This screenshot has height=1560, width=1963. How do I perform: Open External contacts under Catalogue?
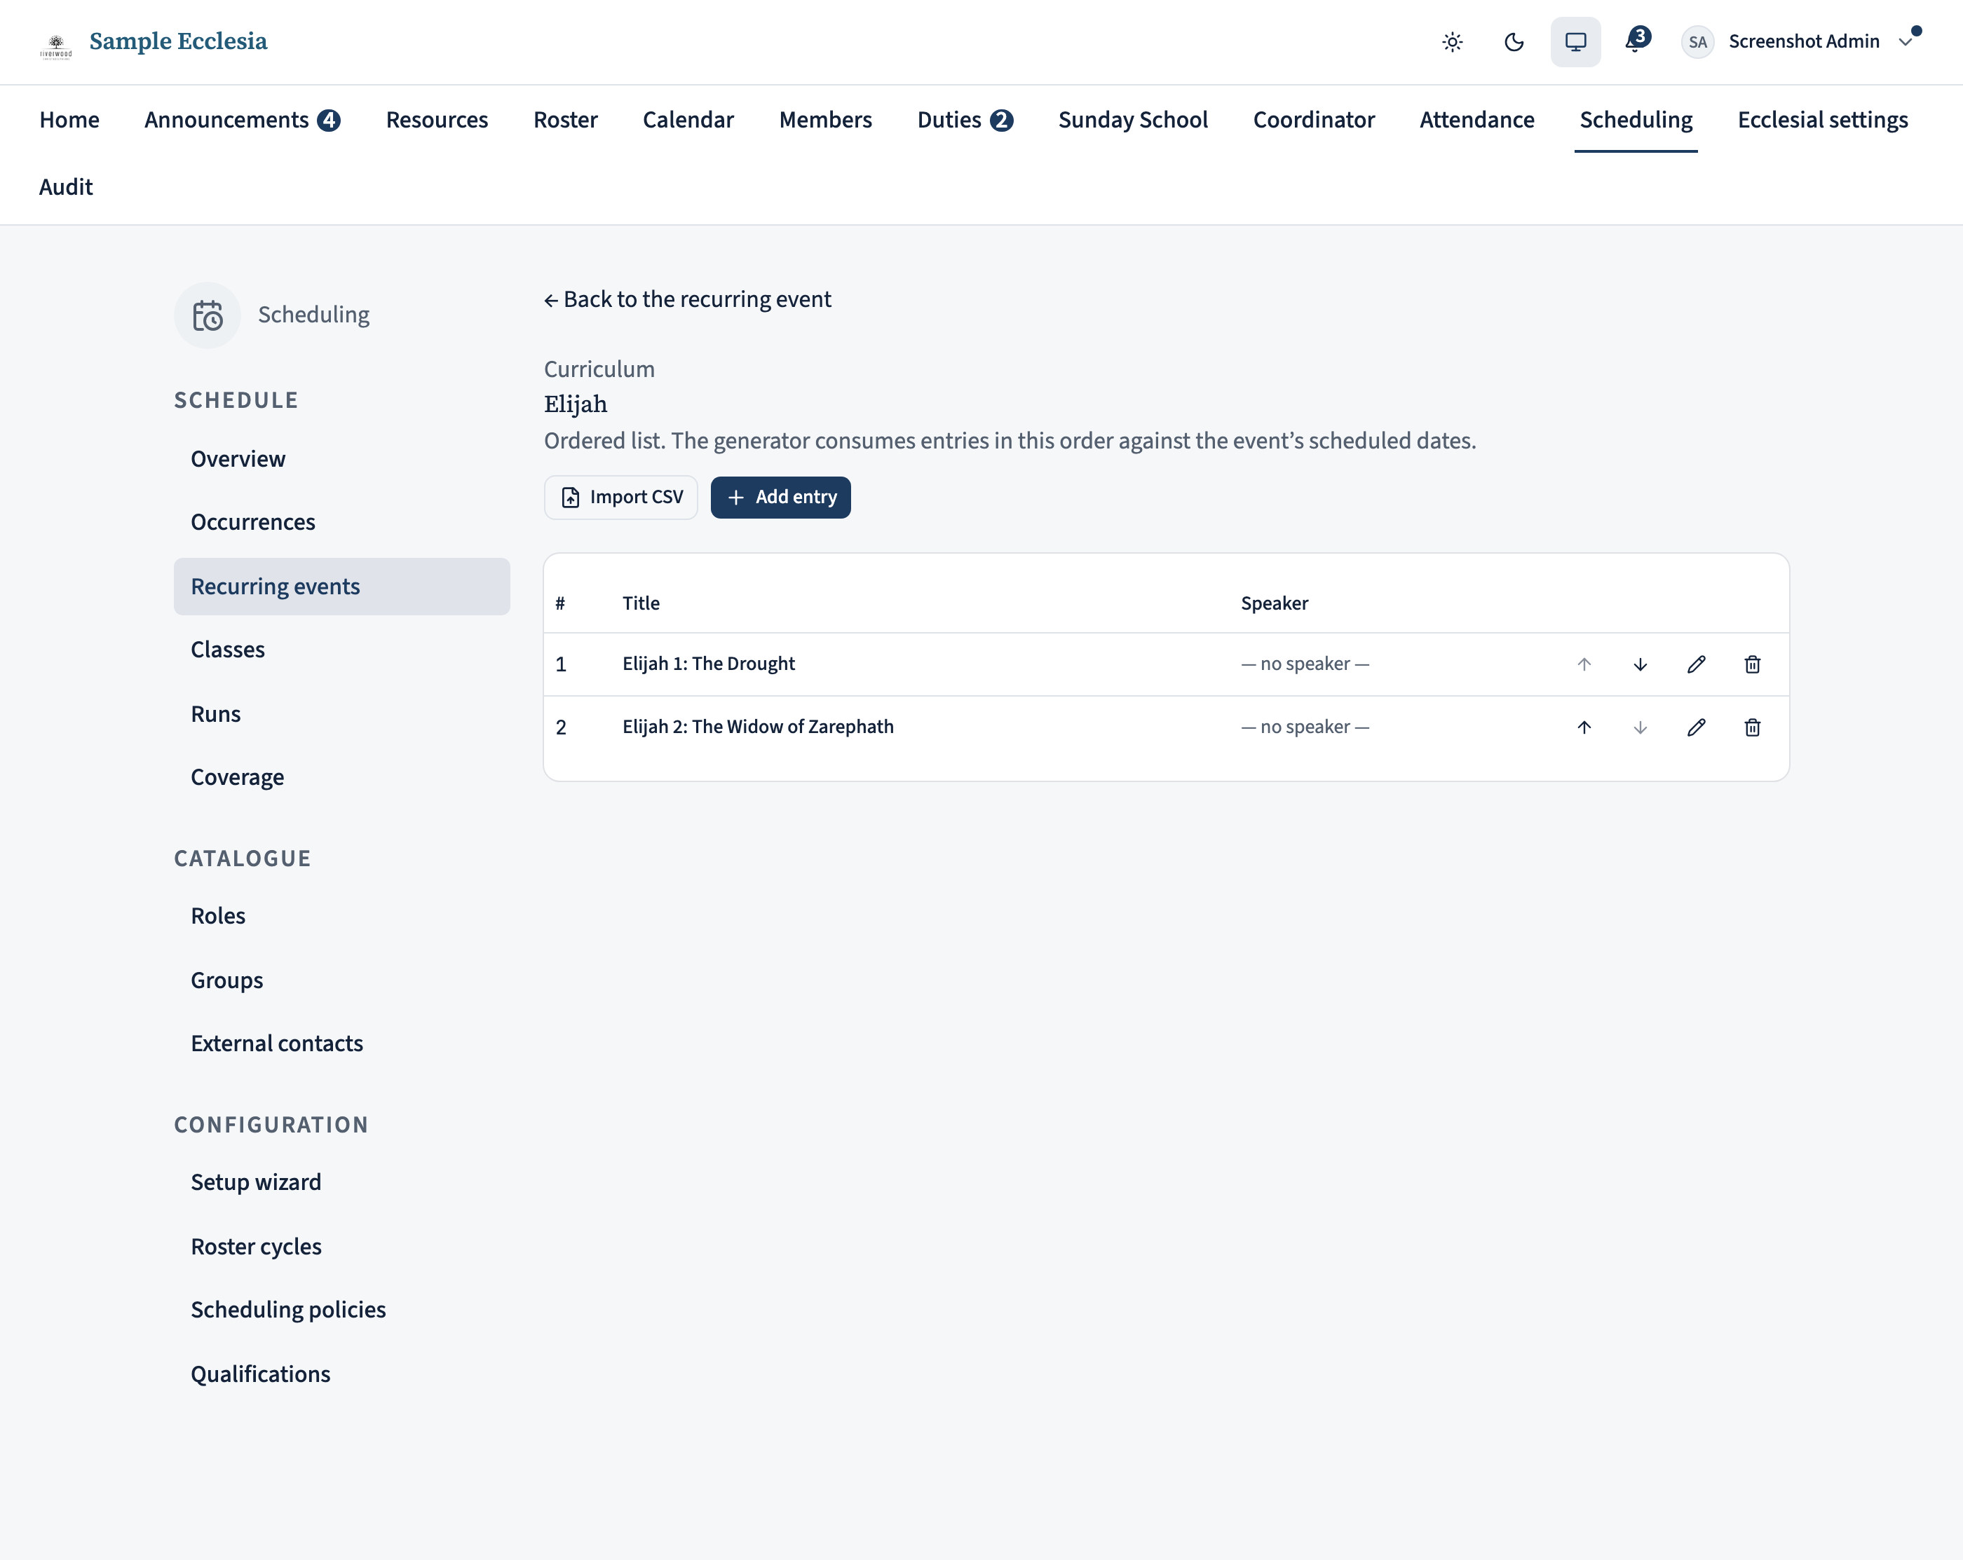(341, 1044)
